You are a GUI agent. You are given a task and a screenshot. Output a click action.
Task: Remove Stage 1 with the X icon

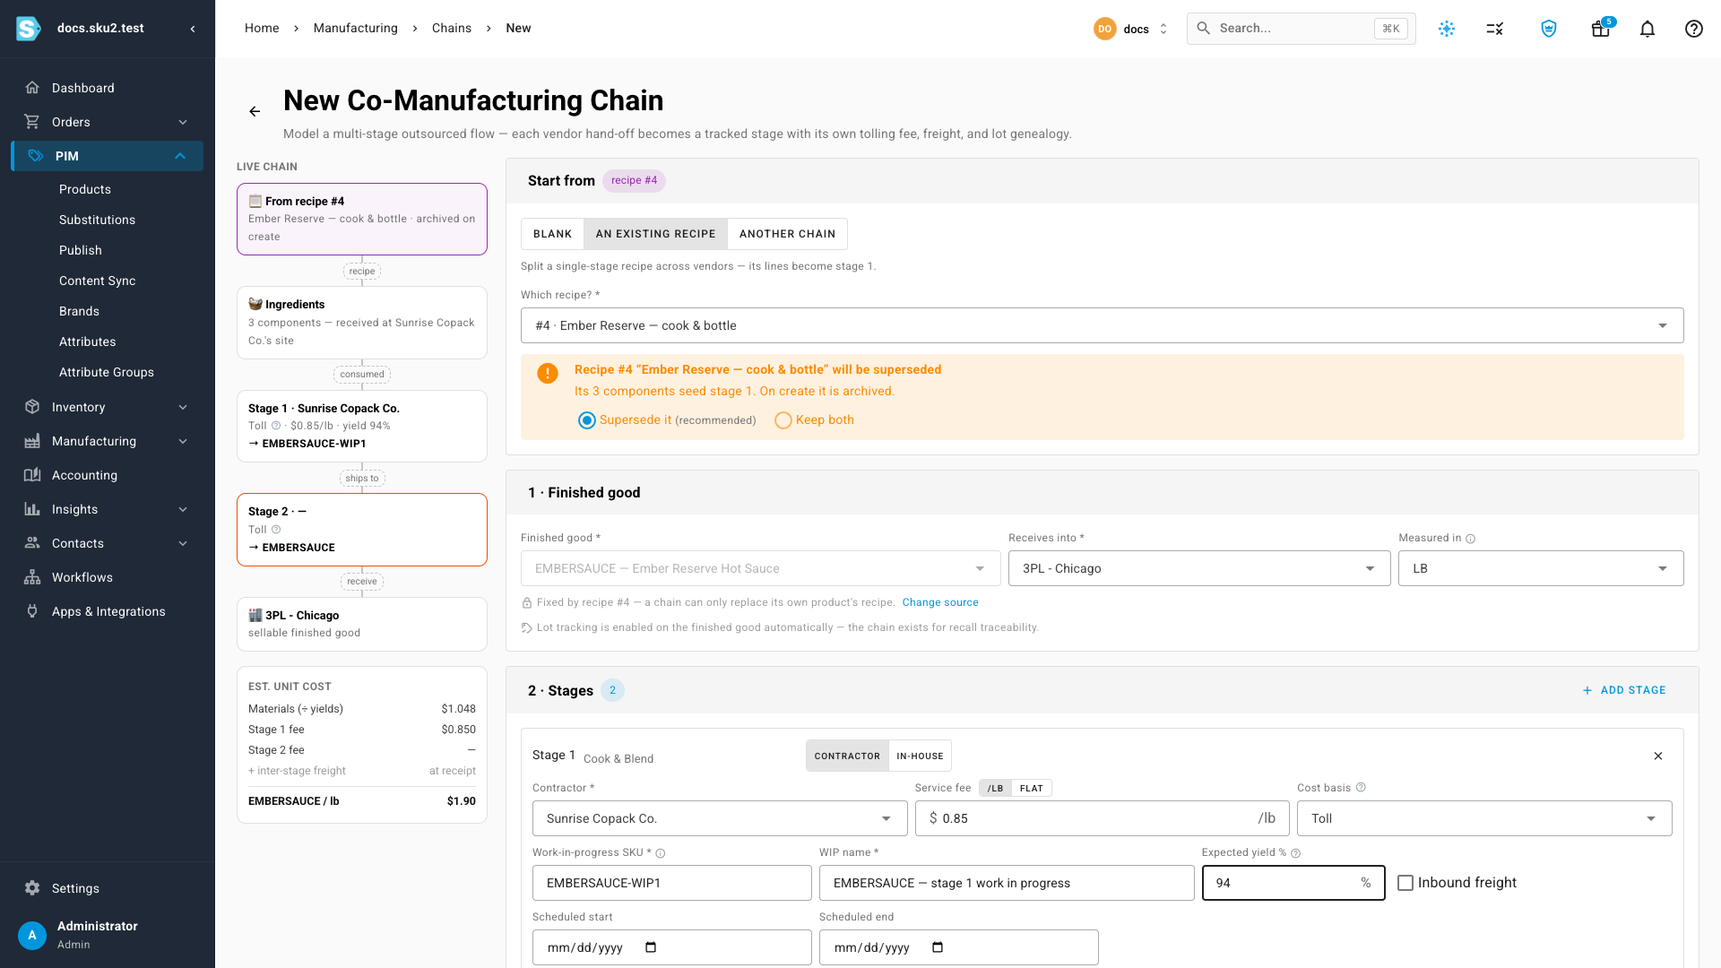point(1657,756)
